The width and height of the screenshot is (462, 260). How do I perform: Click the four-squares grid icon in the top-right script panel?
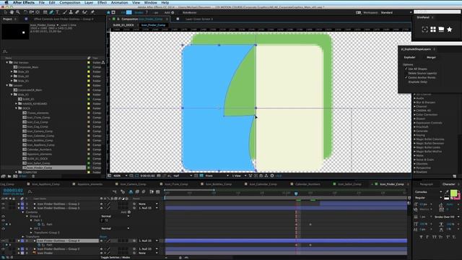click(433, 30)
